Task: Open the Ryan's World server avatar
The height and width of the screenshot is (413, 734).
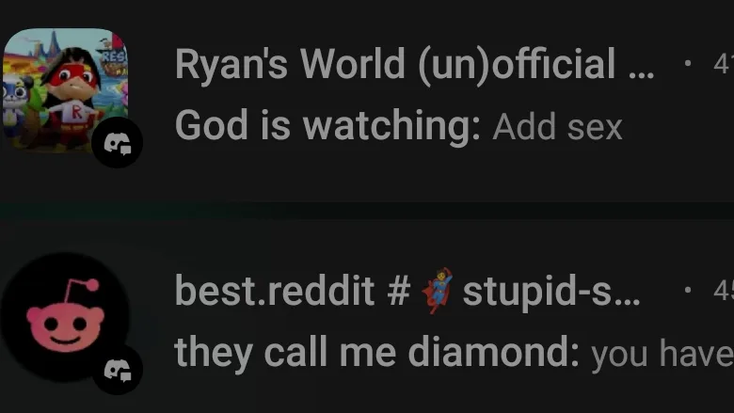Action: 66,90
